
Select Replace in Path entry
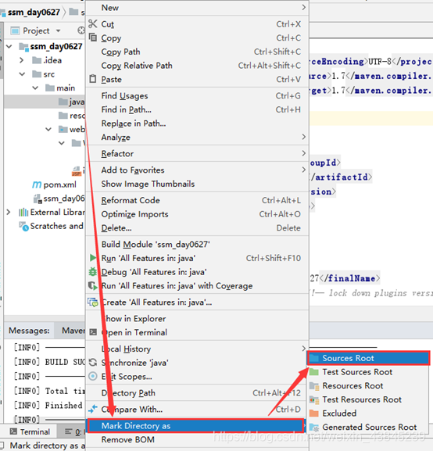(197, 123)
